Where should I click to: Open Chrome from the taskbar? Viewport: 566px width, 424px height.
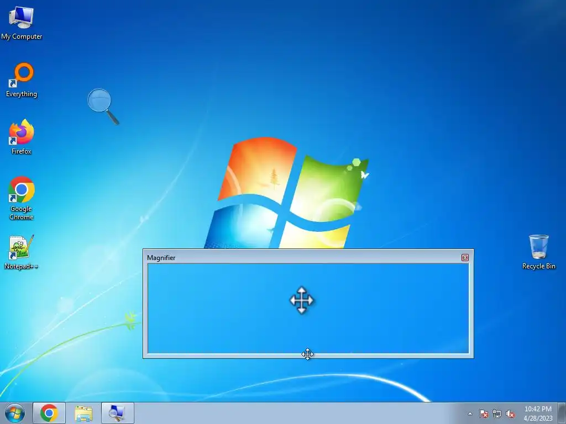49,413
